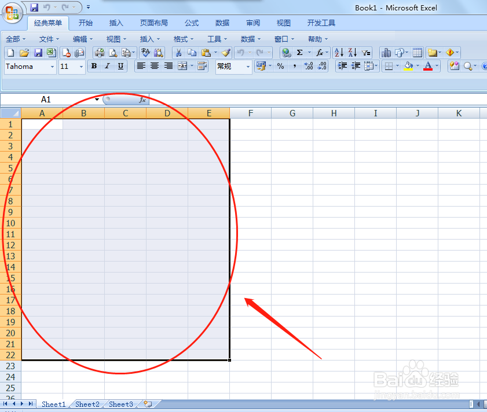This screenshot has width=487, height=412.
Task: Open the 全部 dropdown menu
Action: click(x=16, y=39)
